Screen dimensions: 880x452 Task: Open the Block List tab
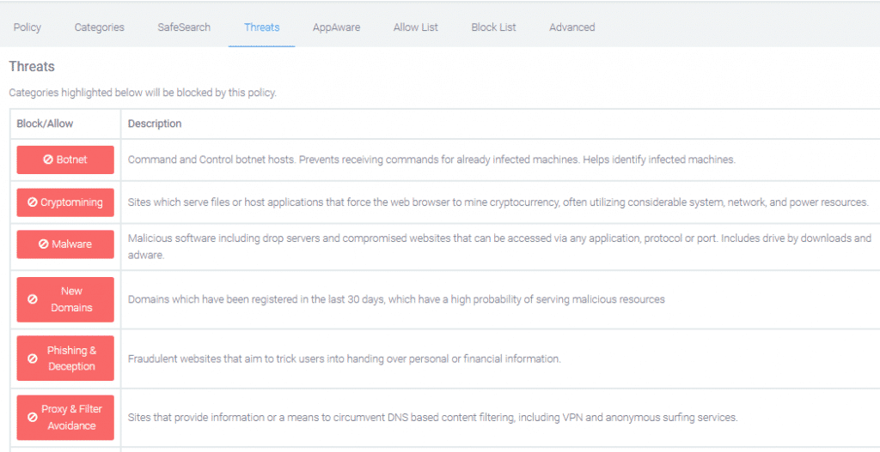[493, 27]
